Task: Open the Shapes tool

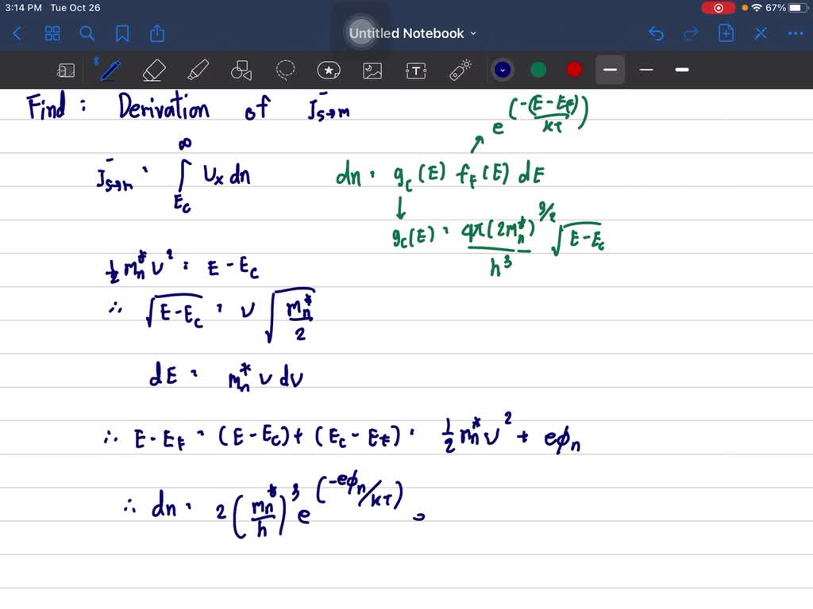Action: pyautogui.click(x=241, y=70)
